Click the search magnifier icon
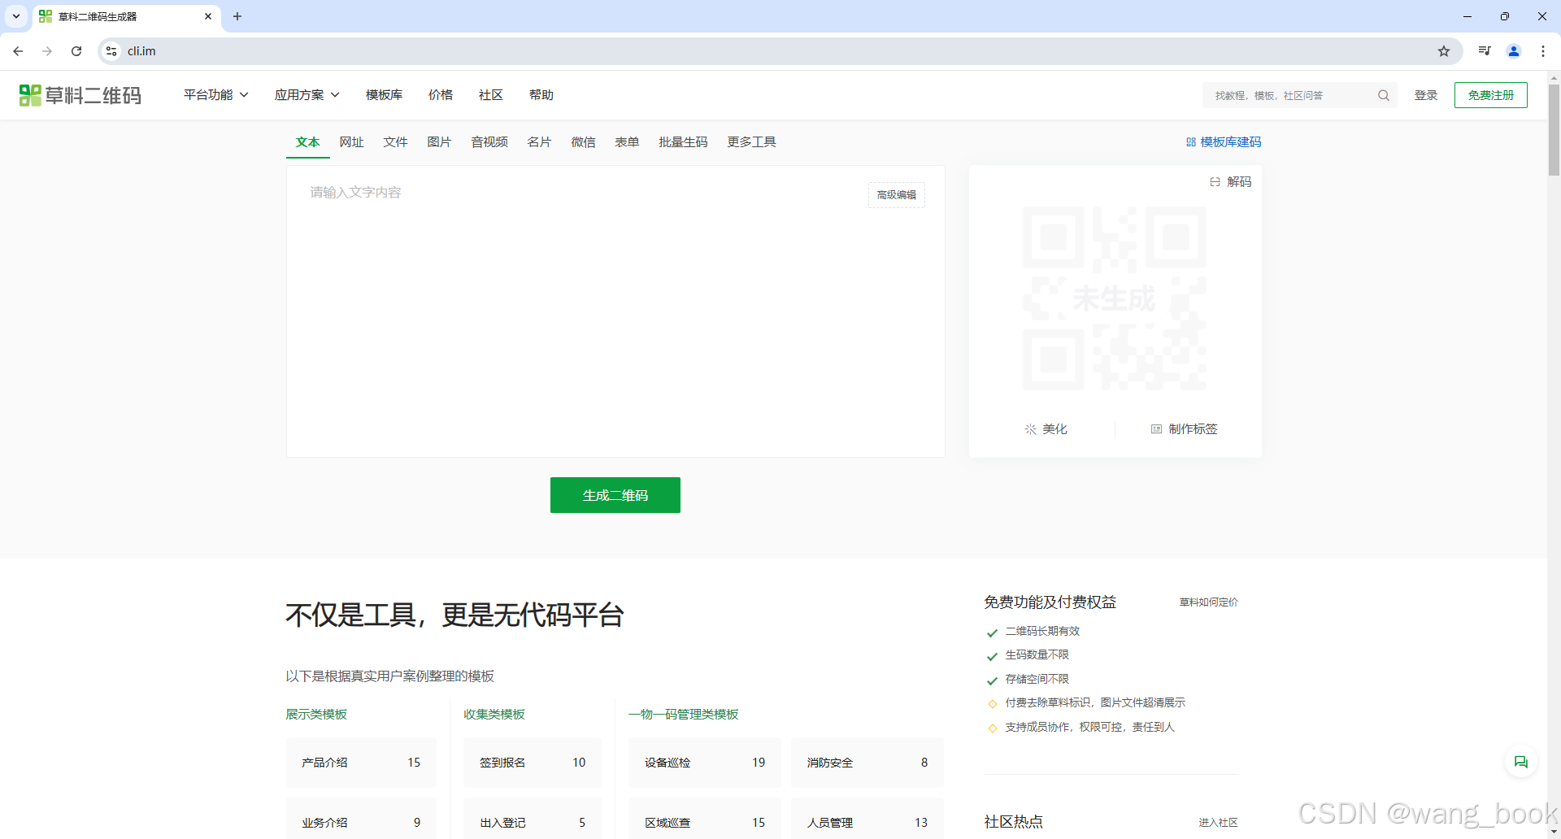Viewport: 1561px width, 839px height. 1383,95
